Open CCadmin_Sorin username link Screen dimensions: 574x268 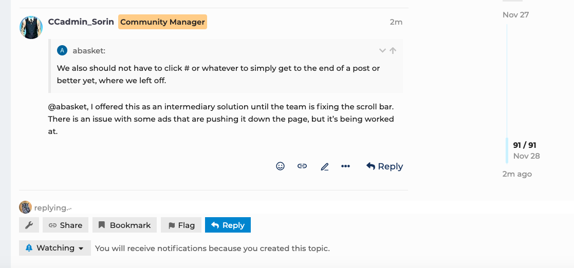pos(81,22)
